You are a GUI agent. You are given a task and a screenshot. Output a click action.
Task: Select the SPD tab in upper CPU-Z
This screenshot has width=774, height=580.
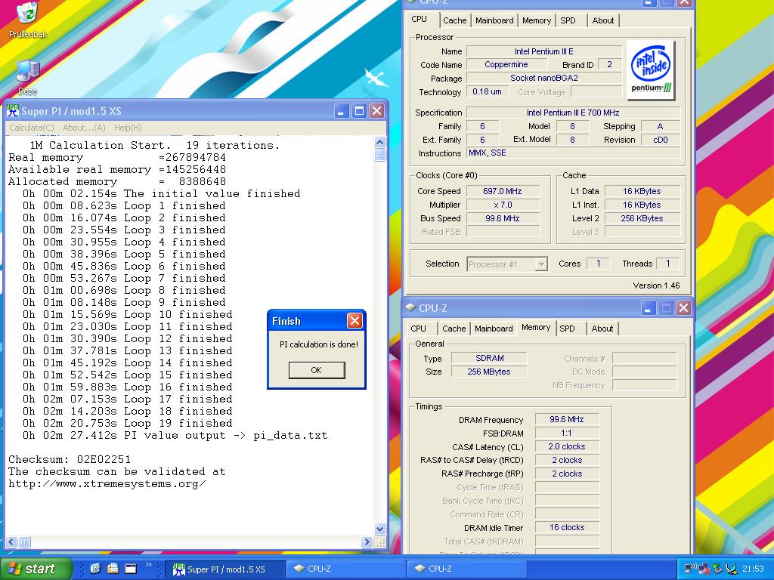click(x=568, y=20)
